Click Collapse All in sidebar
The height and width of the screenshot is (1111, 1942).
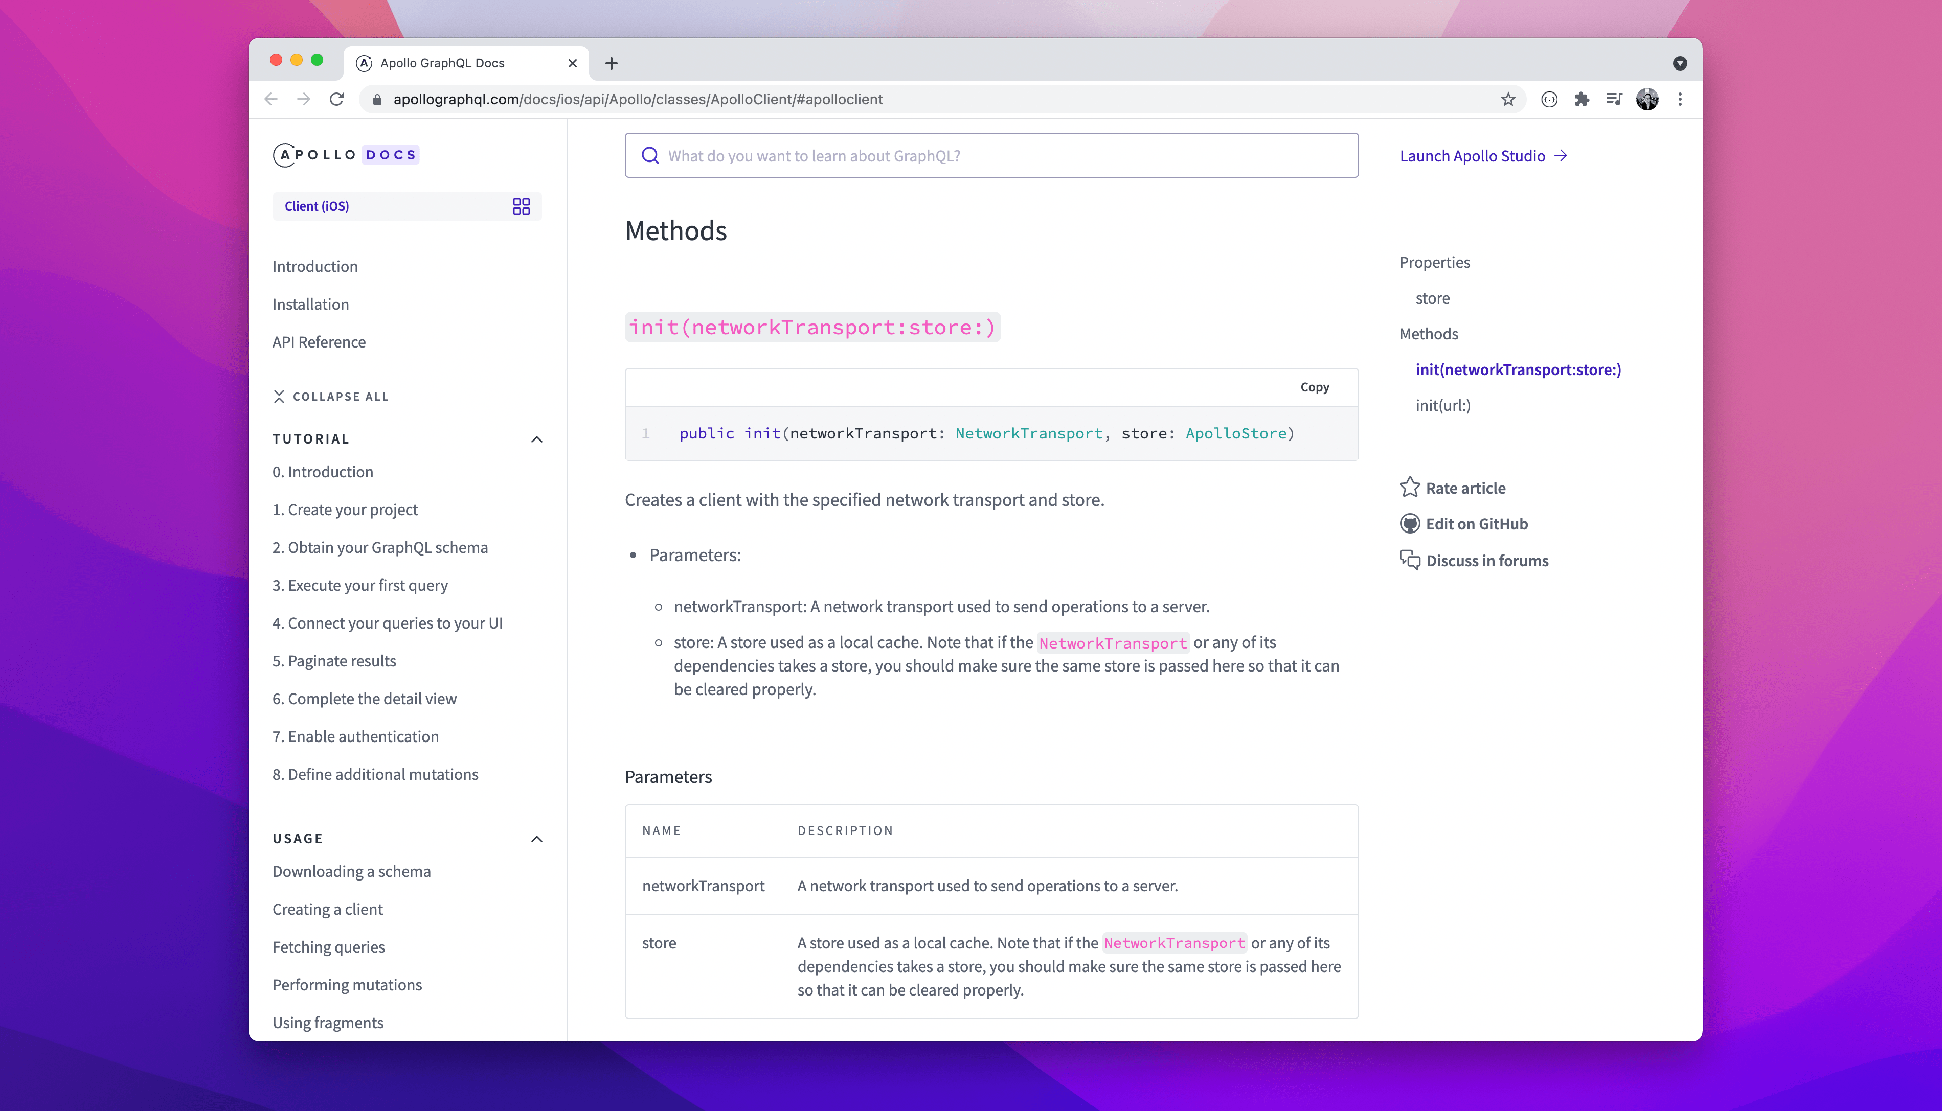(331, 396)
